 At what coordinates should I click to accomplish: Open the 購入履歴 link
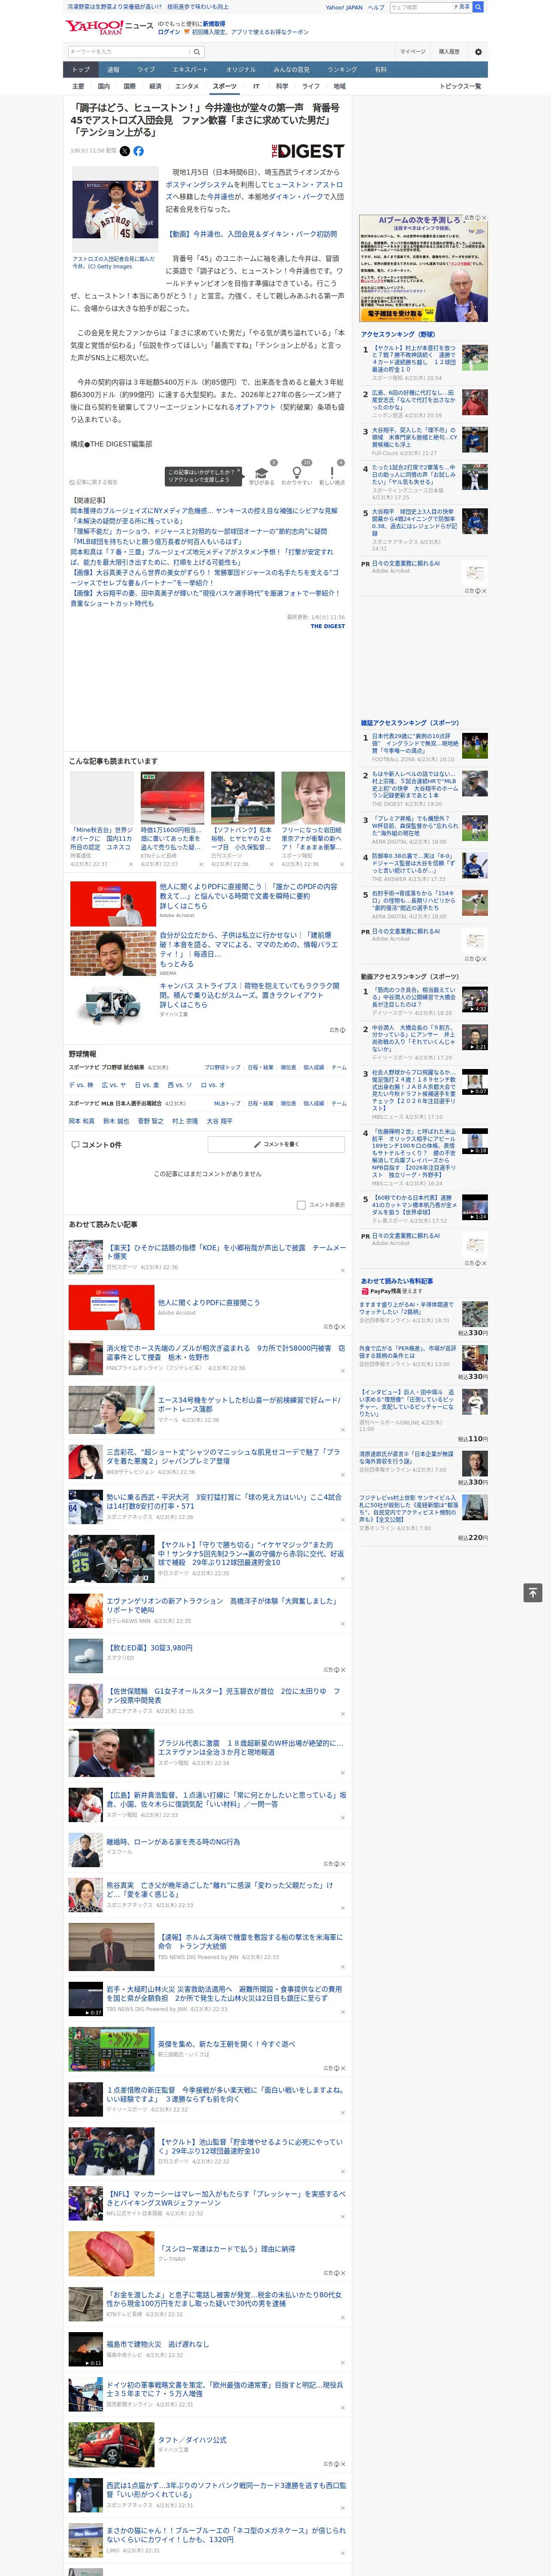coord(449,52)
